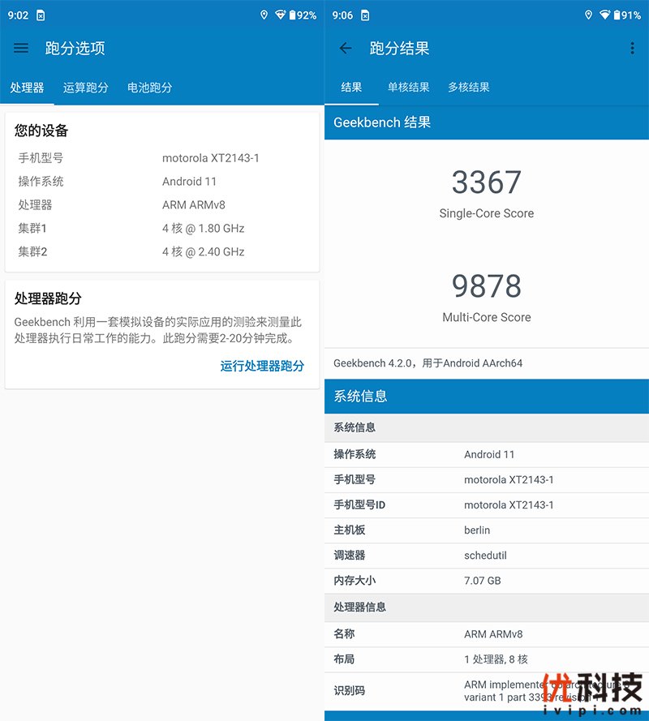Tap the Wi-Fi icon in the 91% status bar
649x721 pixels.
tap(604, 15)
